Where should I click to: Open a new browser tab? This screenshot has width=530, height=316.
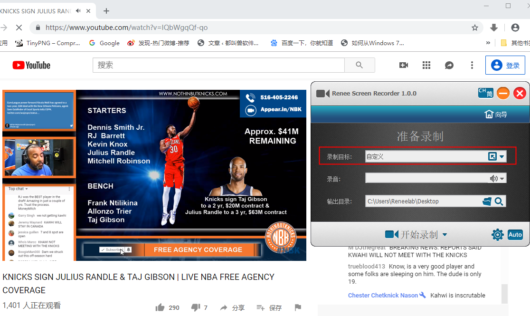(106, 11)
